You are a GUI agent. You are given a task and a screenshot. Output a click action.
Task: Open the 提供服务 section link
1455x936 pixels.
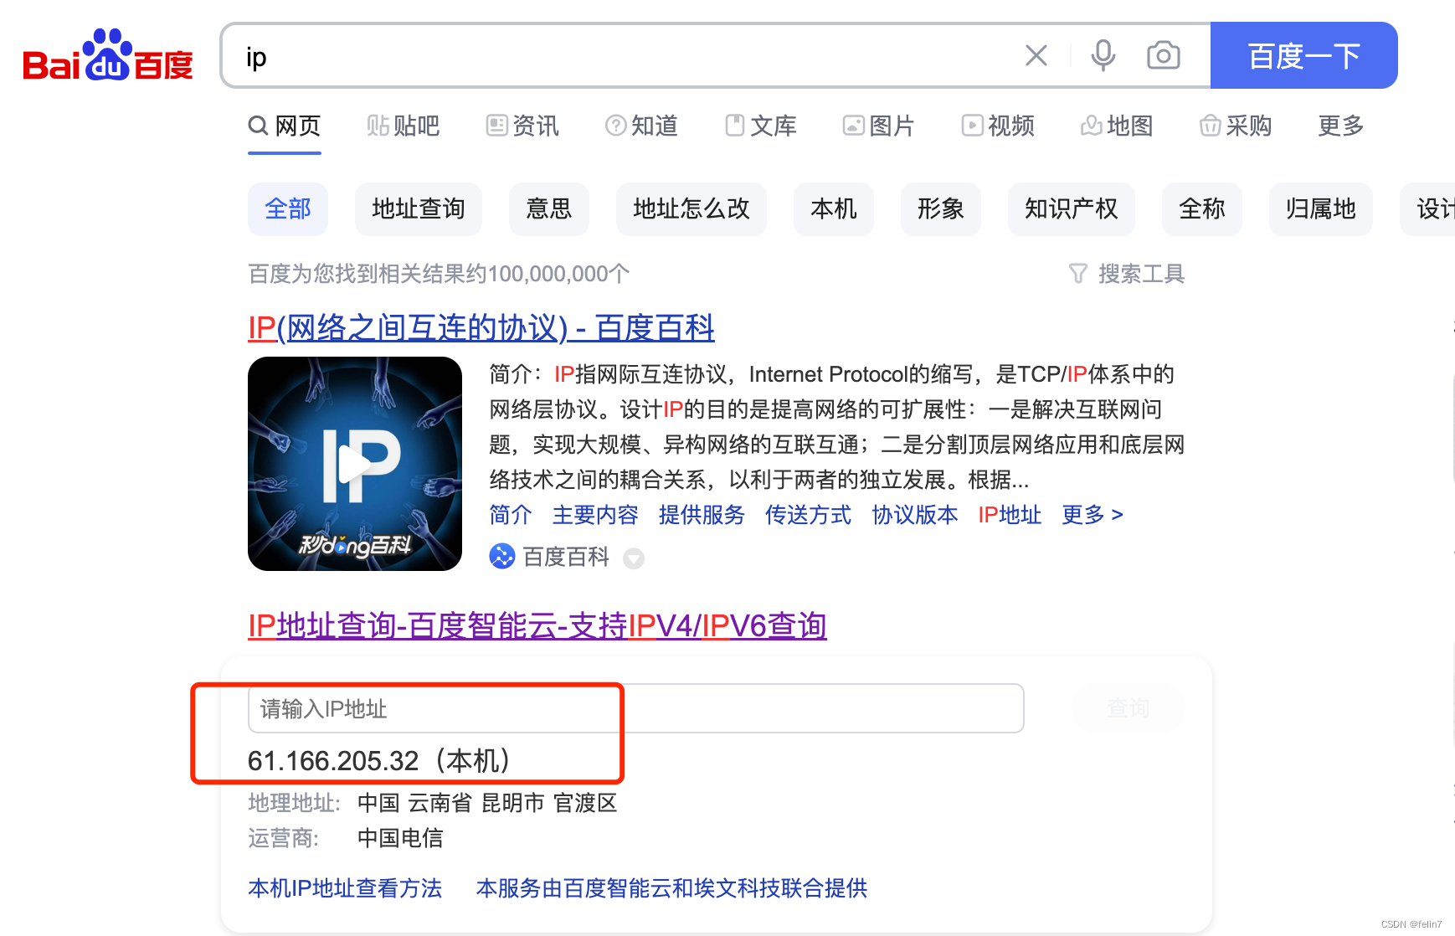[702, 515]
